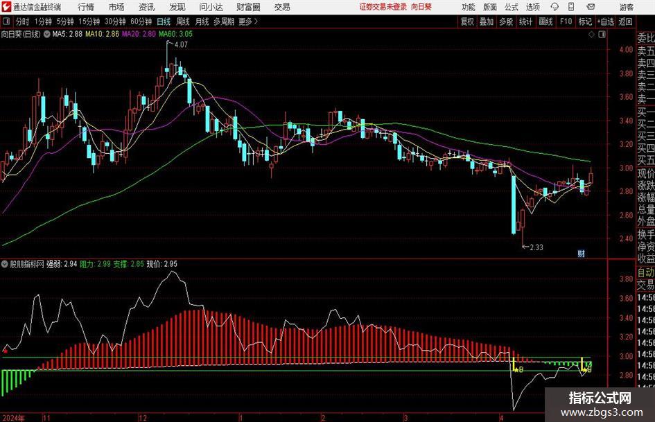Open the mail envelope icon
This screenshot has height=422, width=655.
[591, 7]
